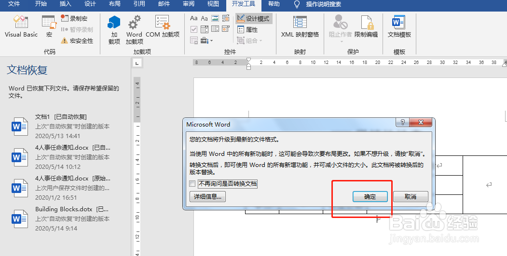Screen dimensions: 507x256
Task: Switch to the References (引用) tab
Action: (x=139, y=4)
